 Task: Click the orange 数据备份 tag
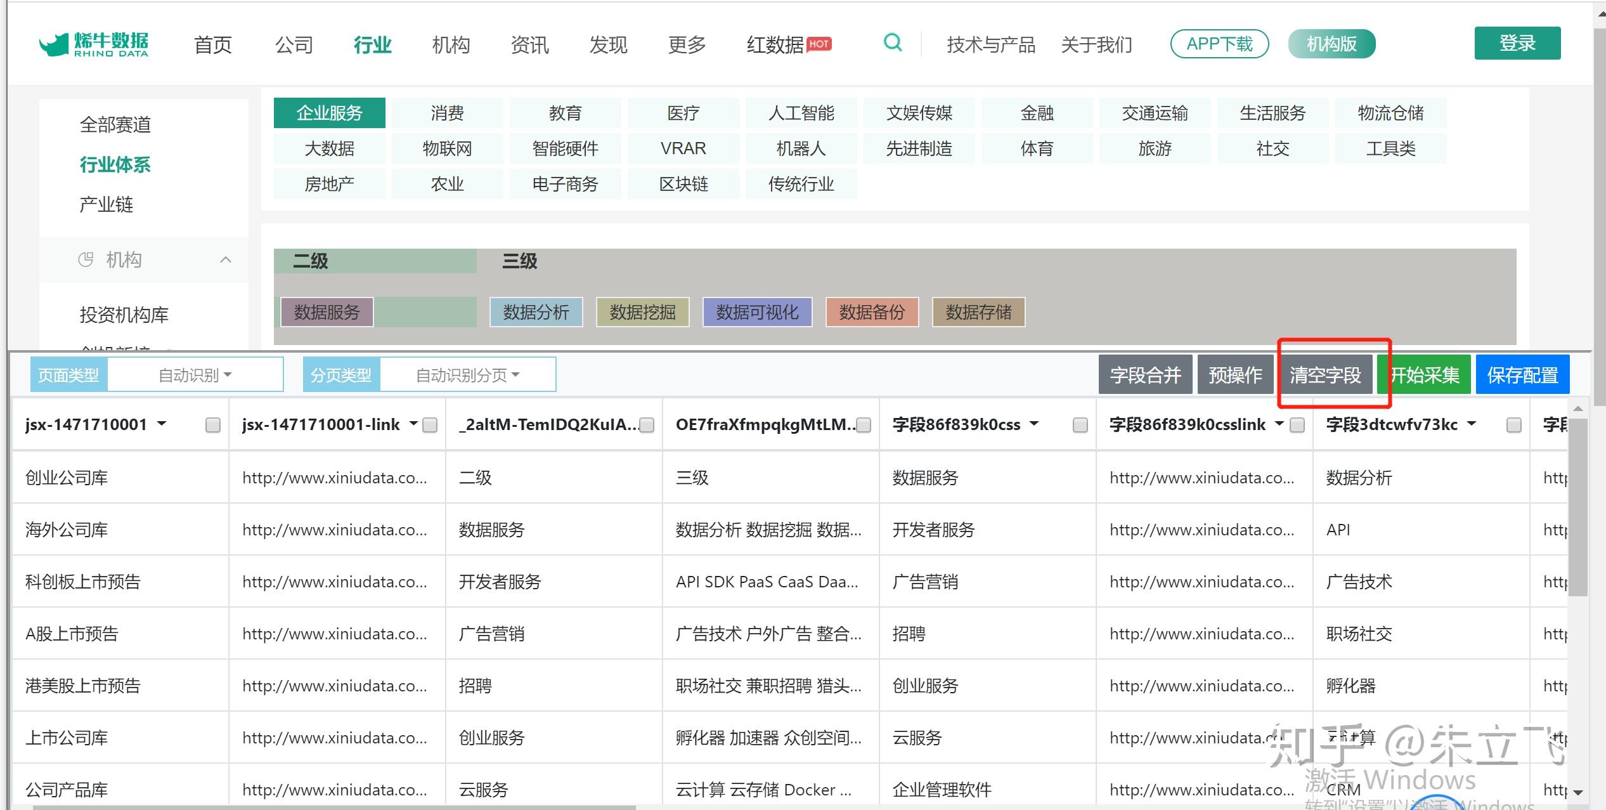tap(872, 312)
